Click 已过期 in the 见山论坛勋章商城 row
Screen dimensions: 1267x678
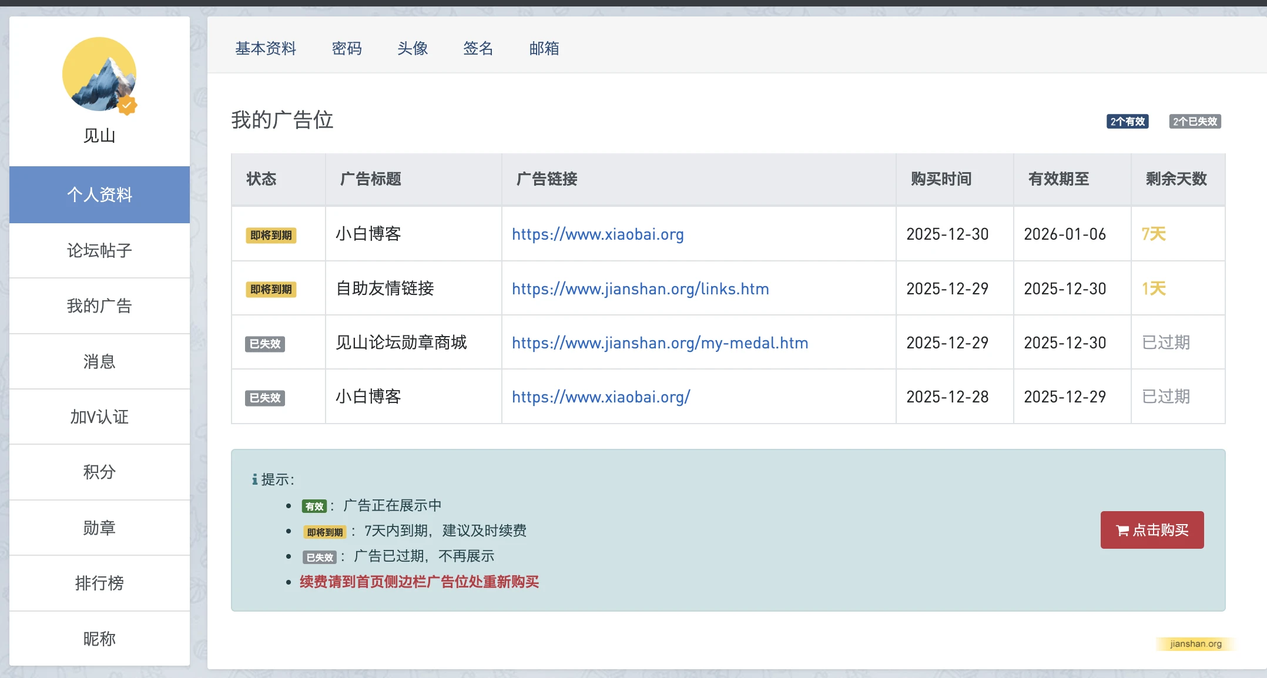pyautogui.click(x=1166, y=343)
